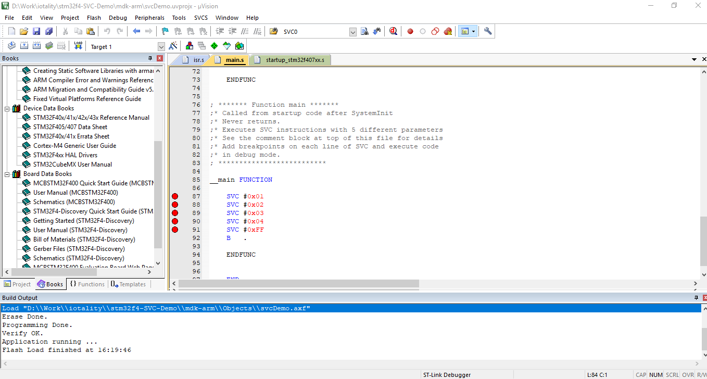Navigate backwards with the blue left arrow

[x=136, y=31]
